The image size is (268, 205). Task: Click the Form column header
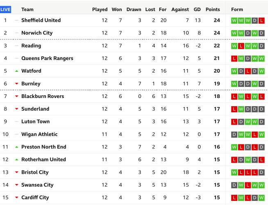tap(237, 9)
